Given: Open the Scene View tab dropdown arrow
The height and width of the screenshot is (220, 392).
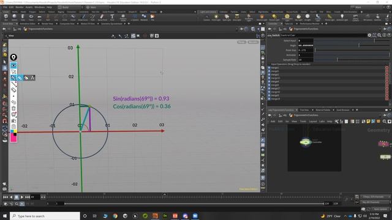Looking at the screenshot, I should tap(17, 24).
